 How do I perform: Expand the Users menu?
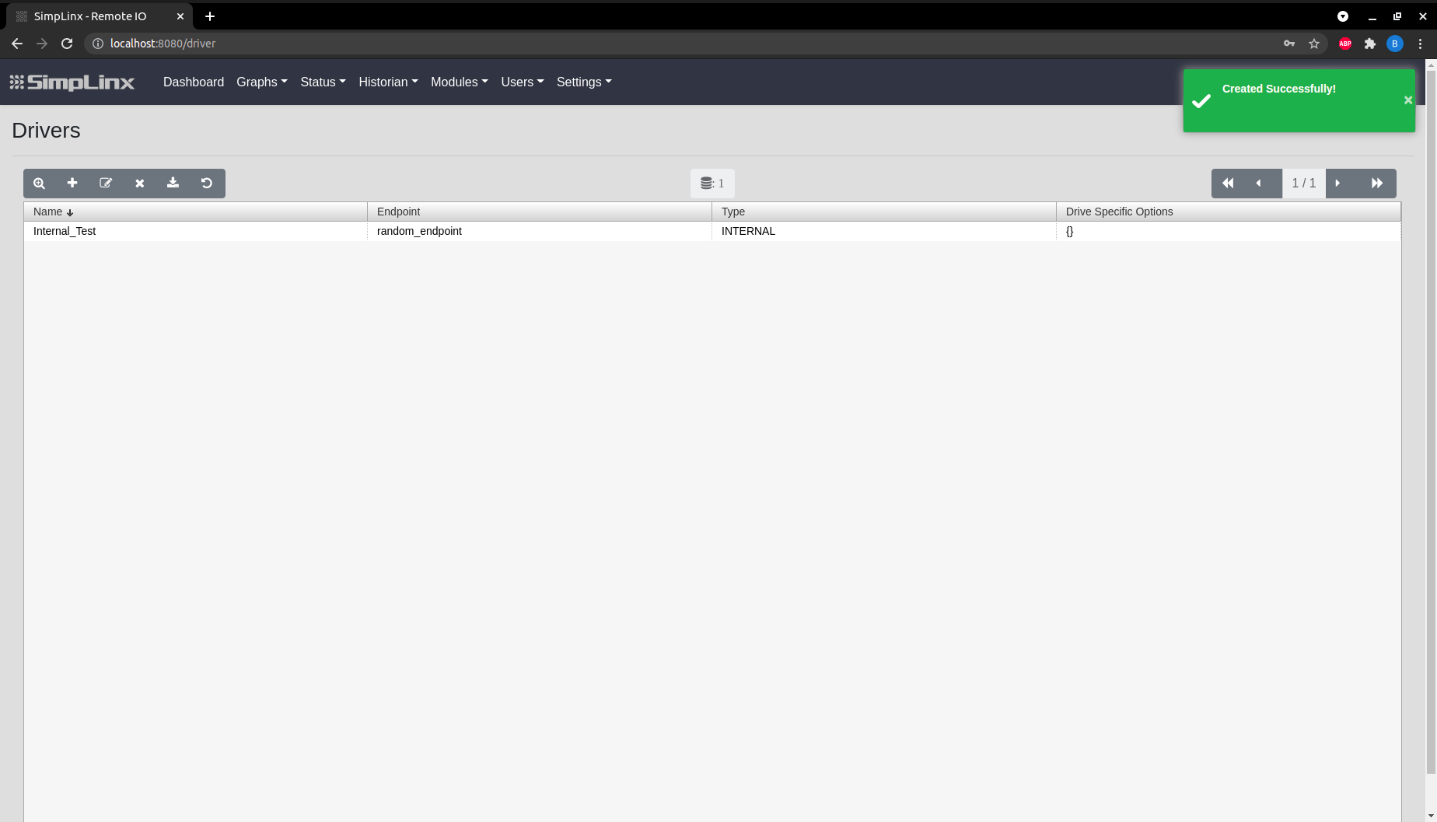[523, 82]
